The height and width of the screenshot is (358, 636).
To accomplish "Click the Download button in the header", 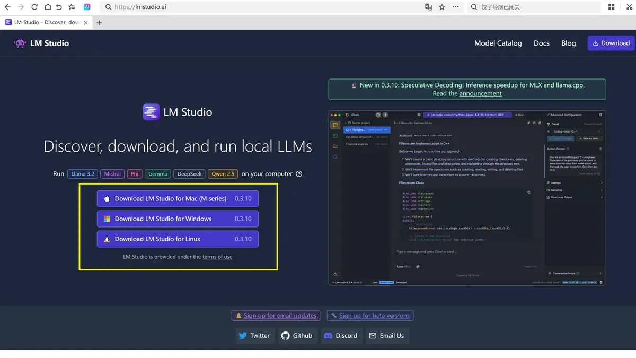I will coord(611,43).
